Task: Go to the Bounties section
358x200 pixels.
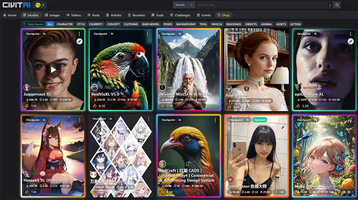Action: (136, 15)
